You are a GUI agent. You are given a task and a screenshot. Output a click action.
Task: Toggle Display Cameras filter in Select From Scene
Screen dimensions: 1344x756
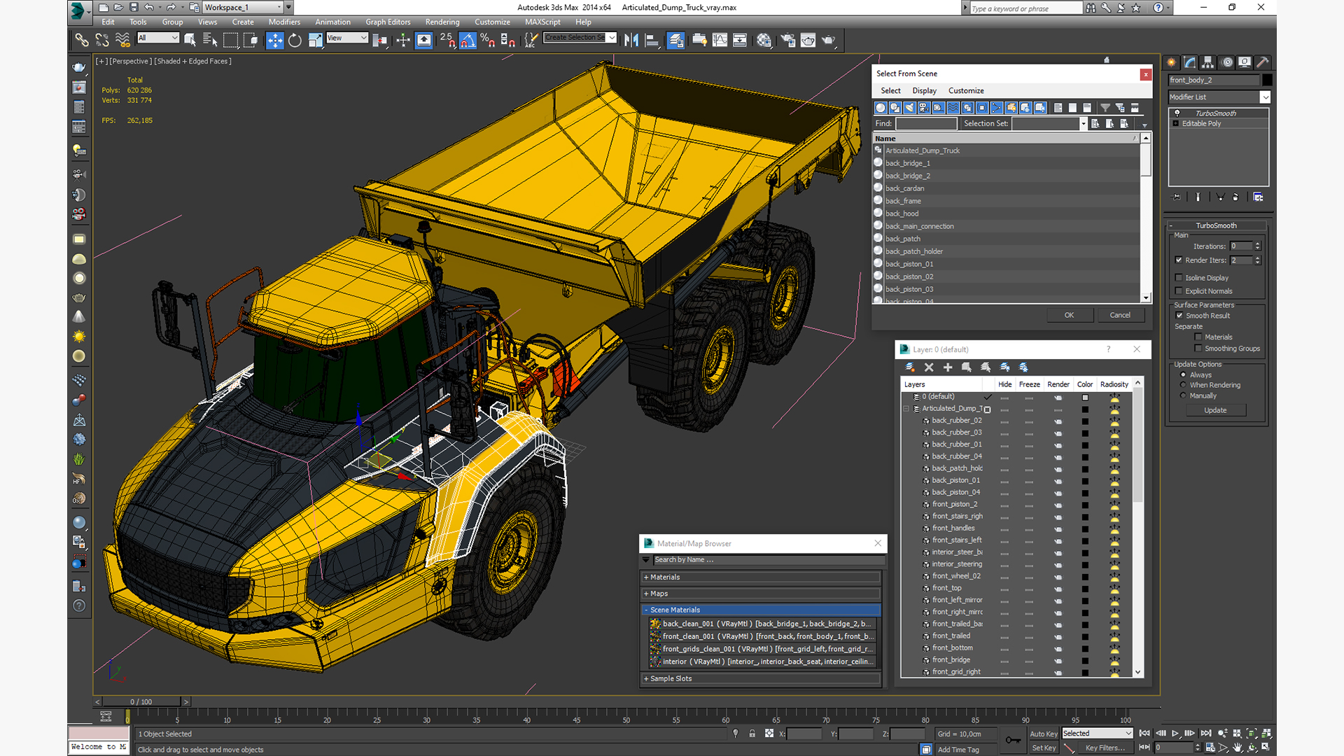tap(924, 108)
